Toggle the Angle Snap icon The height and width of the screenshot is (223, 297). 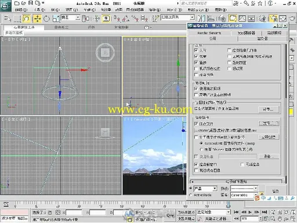[126, 19]
